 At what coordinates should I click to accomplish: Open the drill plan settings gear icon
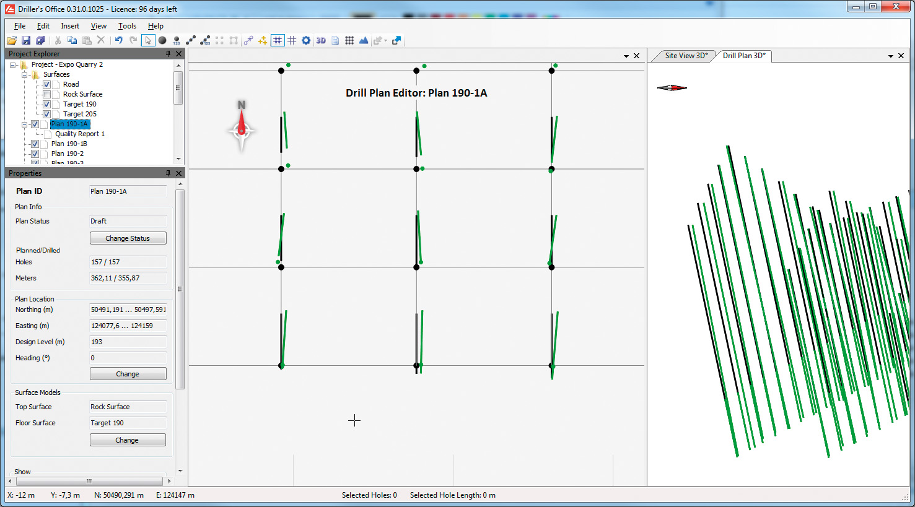pos(306,40)
